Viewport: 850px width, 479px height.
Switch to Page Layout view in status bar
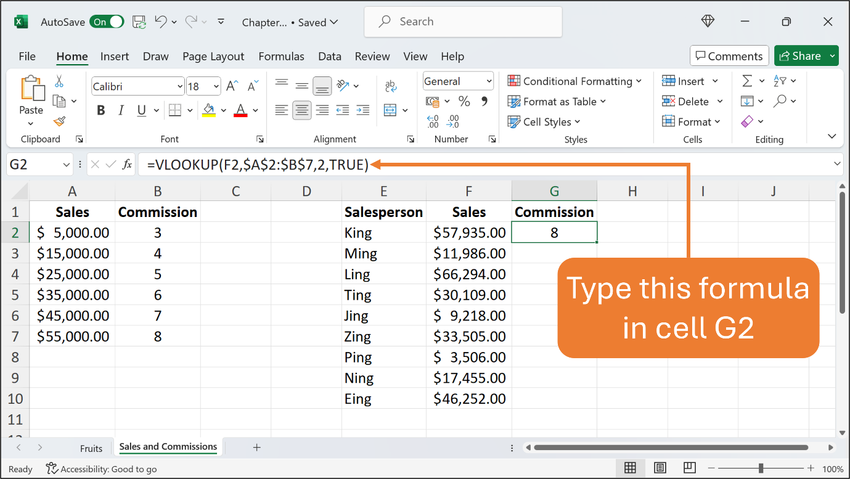660,468
